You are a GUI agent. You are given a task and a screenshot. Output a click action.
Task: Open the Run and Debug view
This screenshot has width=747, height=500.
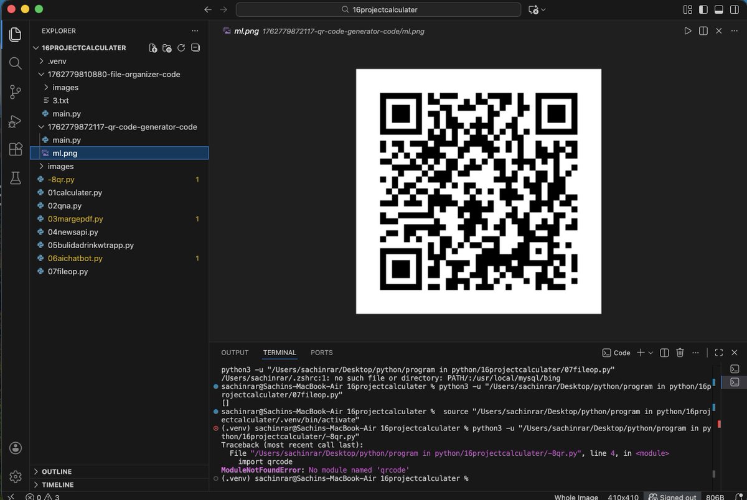pyautogui.click(x=15, y=121)
